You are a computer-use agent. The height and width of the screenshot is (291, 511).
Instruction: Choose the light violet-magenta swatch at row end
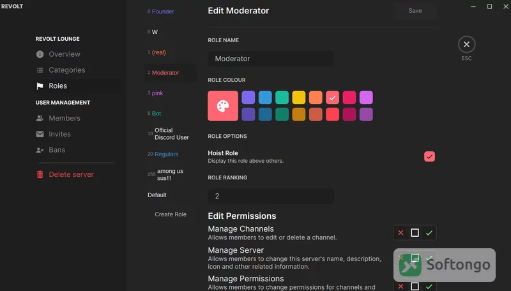point(366,98)
